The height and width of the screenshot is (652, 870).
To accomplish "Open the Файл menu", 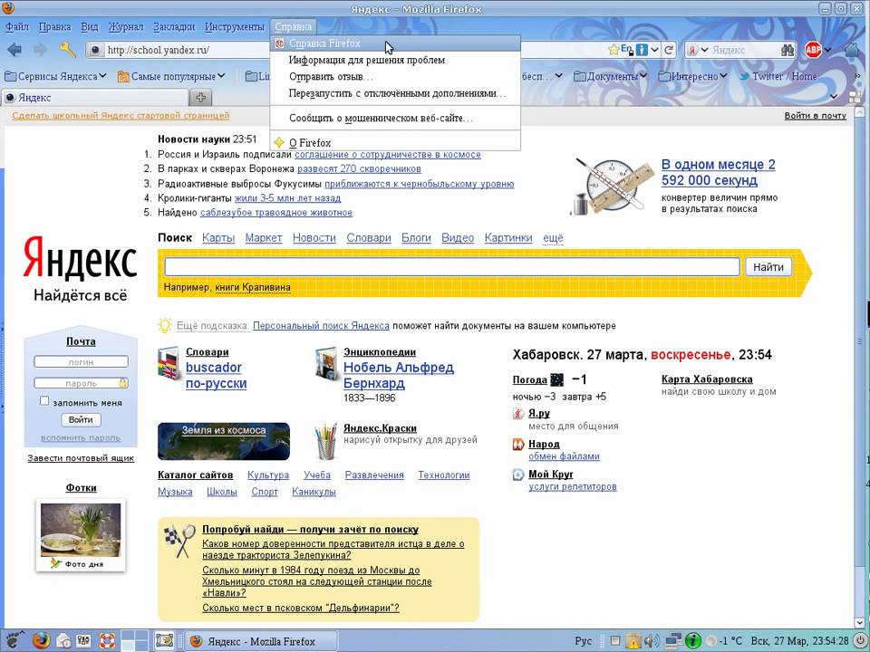I will (x=16, y=26).
